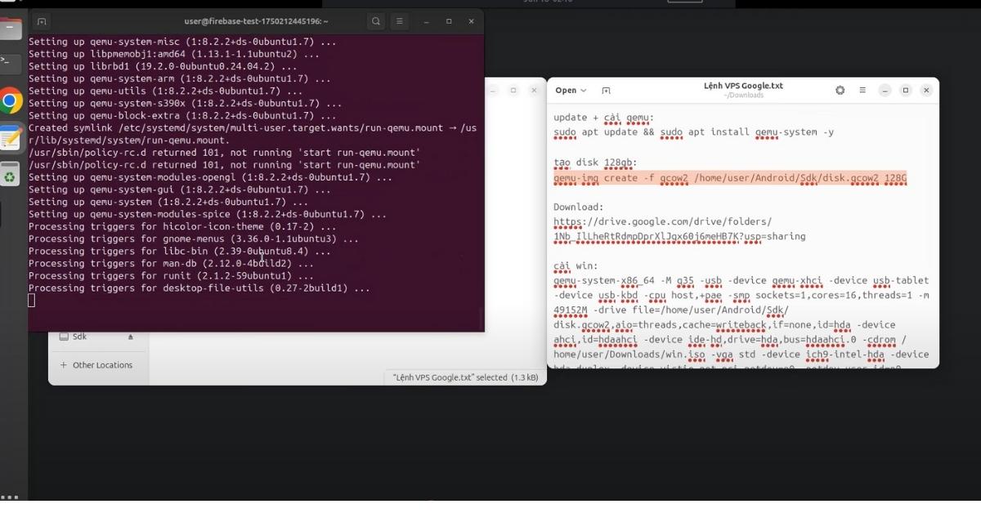Click the terminal cursor prompt line
Viewport: 981px width, 513px height.
pos(32,301)
